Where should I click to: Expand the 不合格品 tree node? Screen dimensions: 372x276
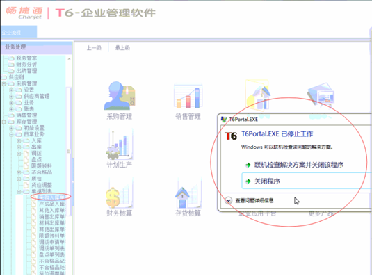pyautogui.click(x=19, y=172)
